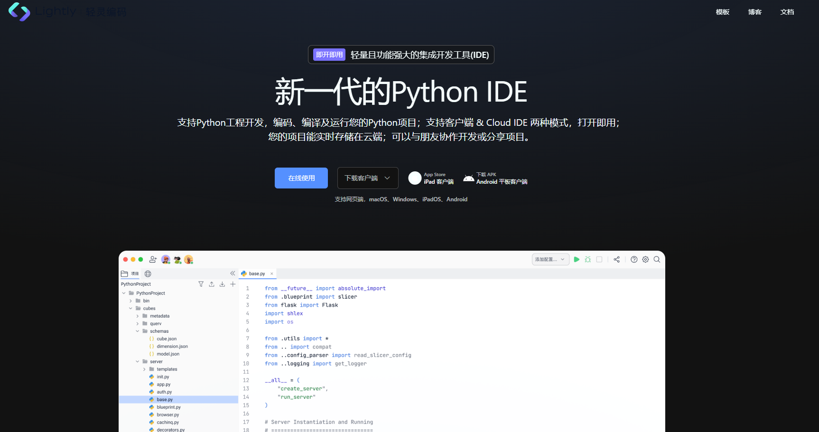This screenshot has width=819, height=432.
Task: Open IDE settings with the gear icon
Action: (x=645, y=259)
